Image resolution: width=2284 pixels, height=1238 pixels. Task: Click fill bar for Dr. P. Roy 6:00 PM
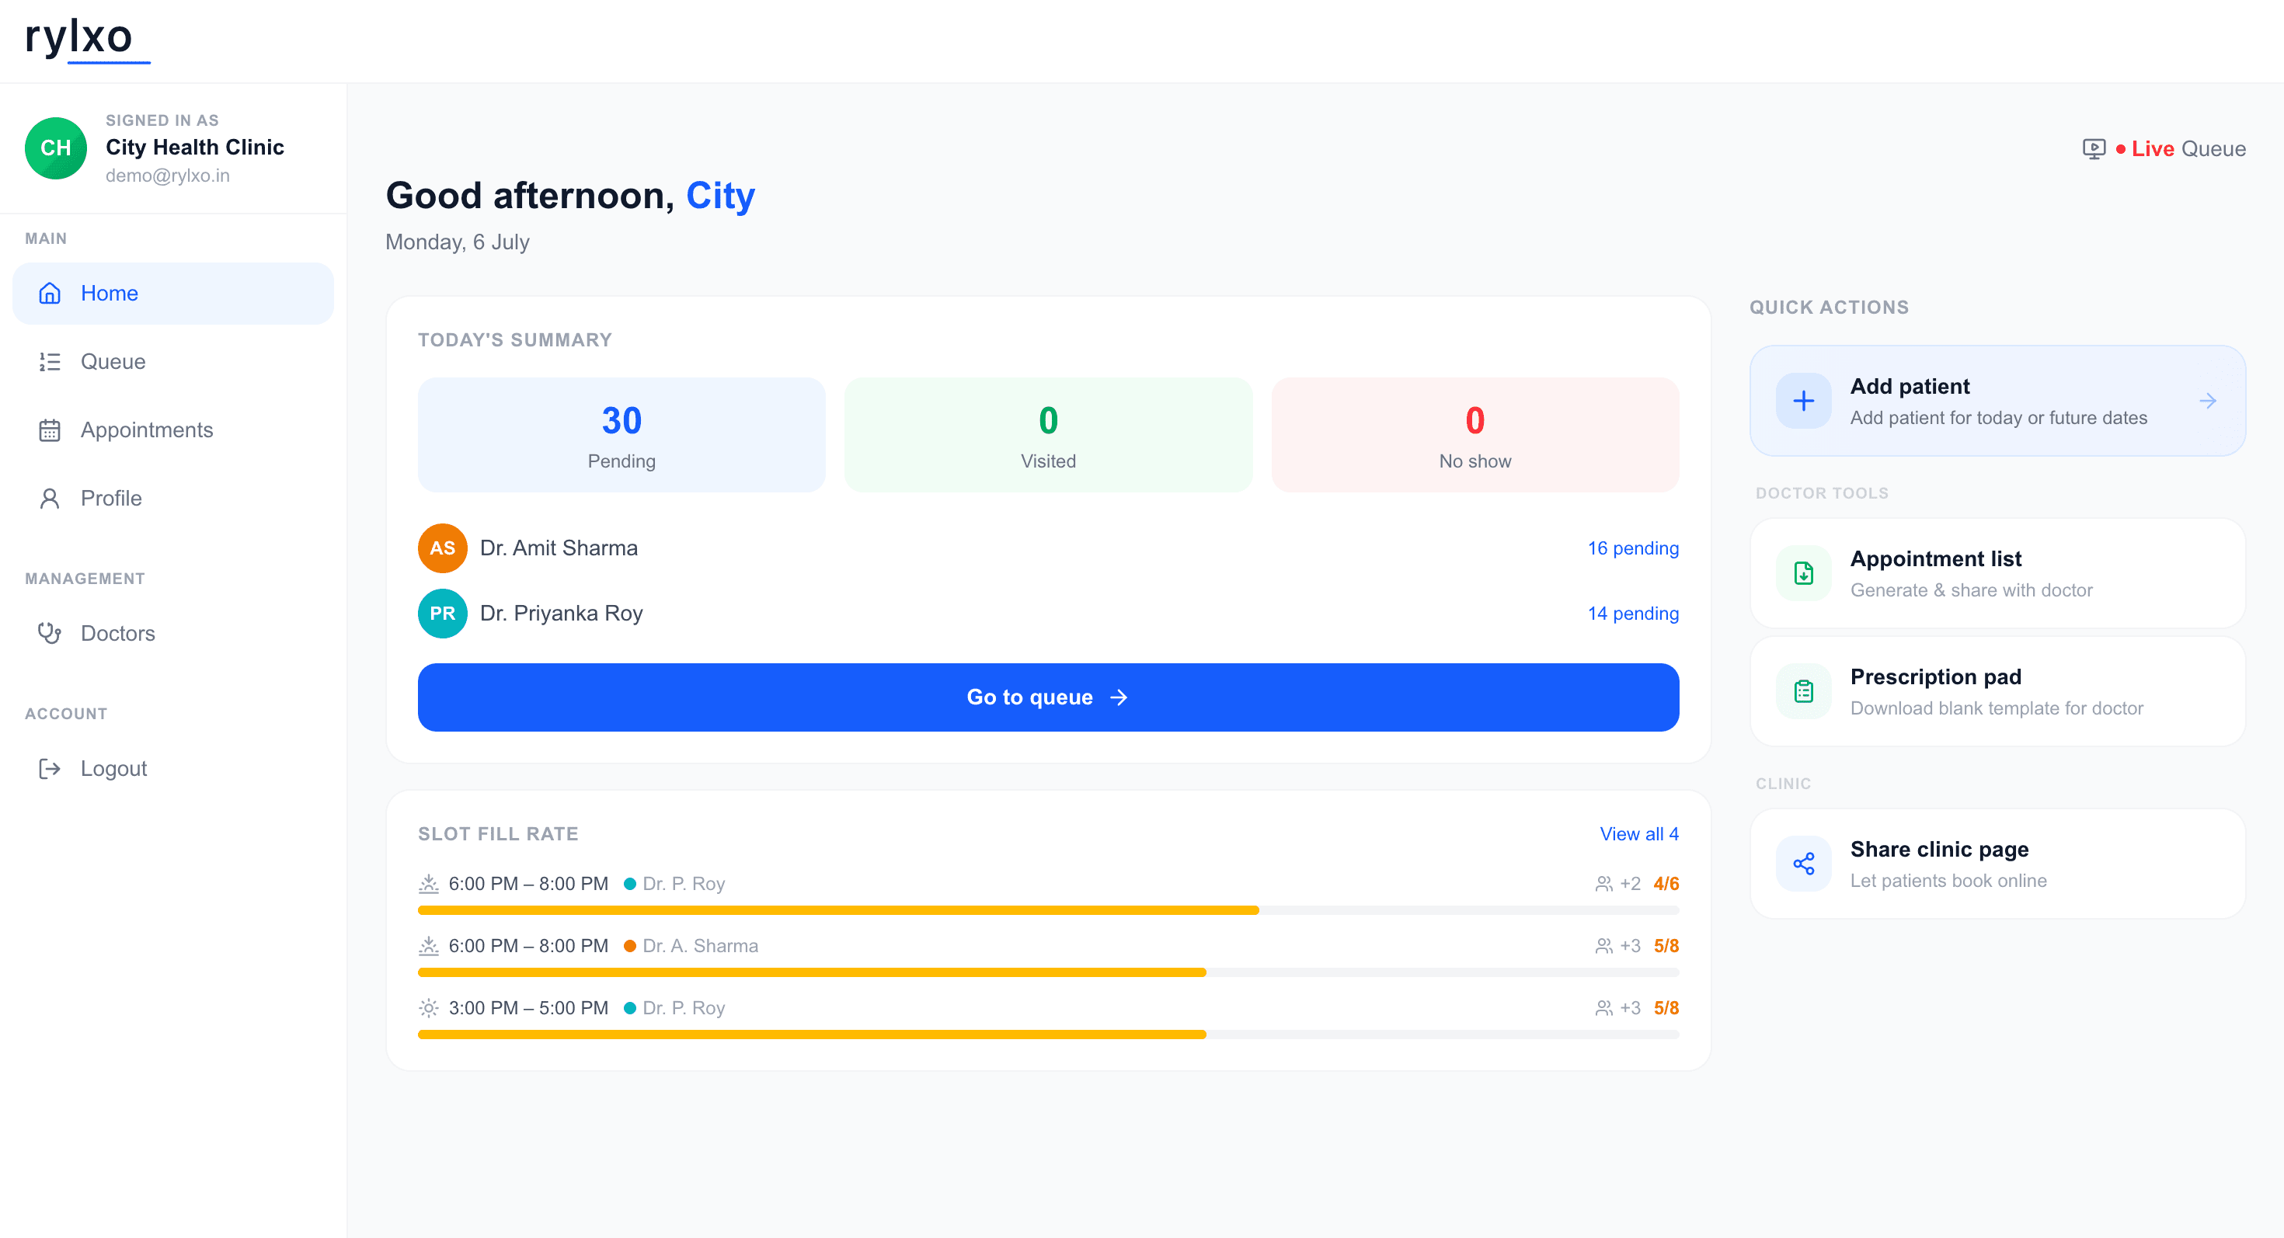[1048, 910]
